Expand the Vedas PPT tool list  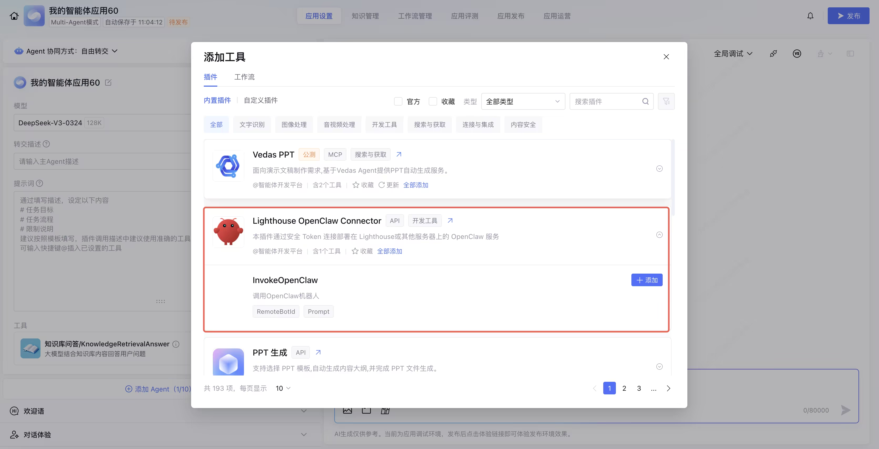tap(659, 169)
